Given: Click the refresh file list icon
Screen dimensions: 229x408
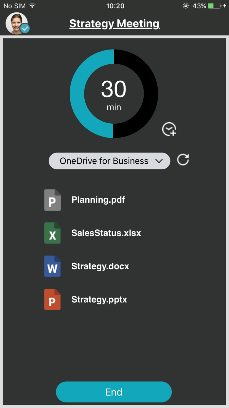Looking at the screenshot, I should click(183, 160).
